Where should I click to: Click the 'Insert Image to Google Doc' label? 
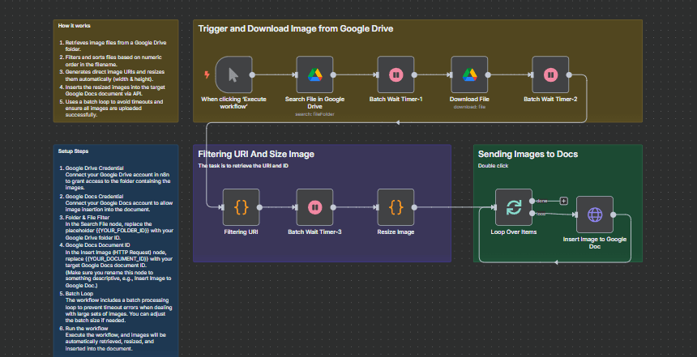[595, 242]
